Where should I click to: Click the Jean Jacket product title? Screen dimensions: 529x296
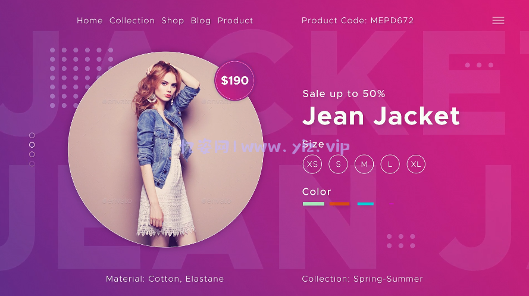(x=381, y=116)
